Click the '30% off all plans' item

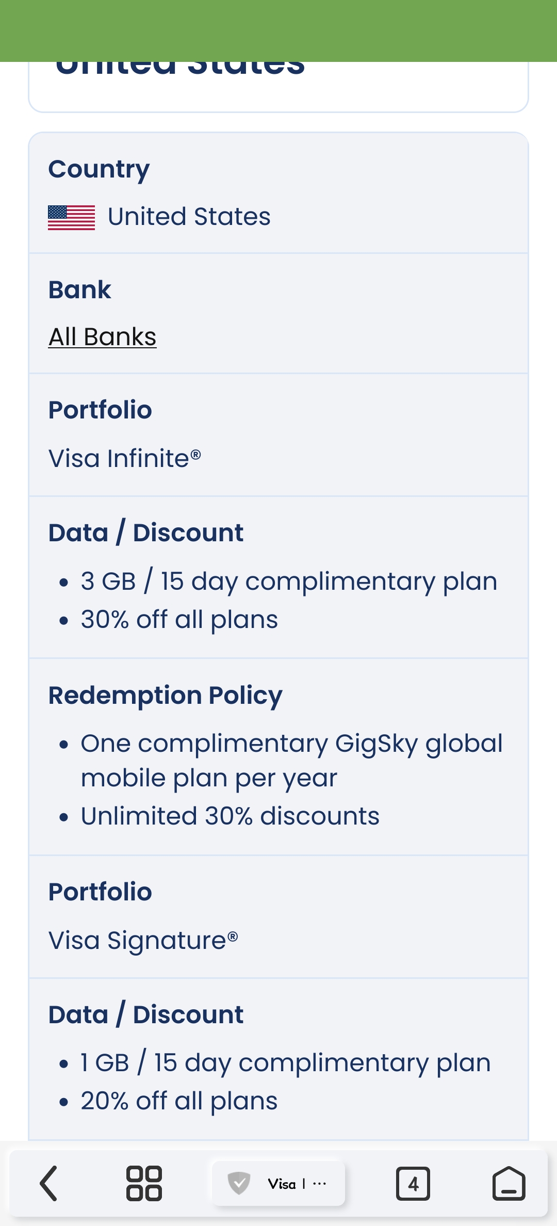179,620
